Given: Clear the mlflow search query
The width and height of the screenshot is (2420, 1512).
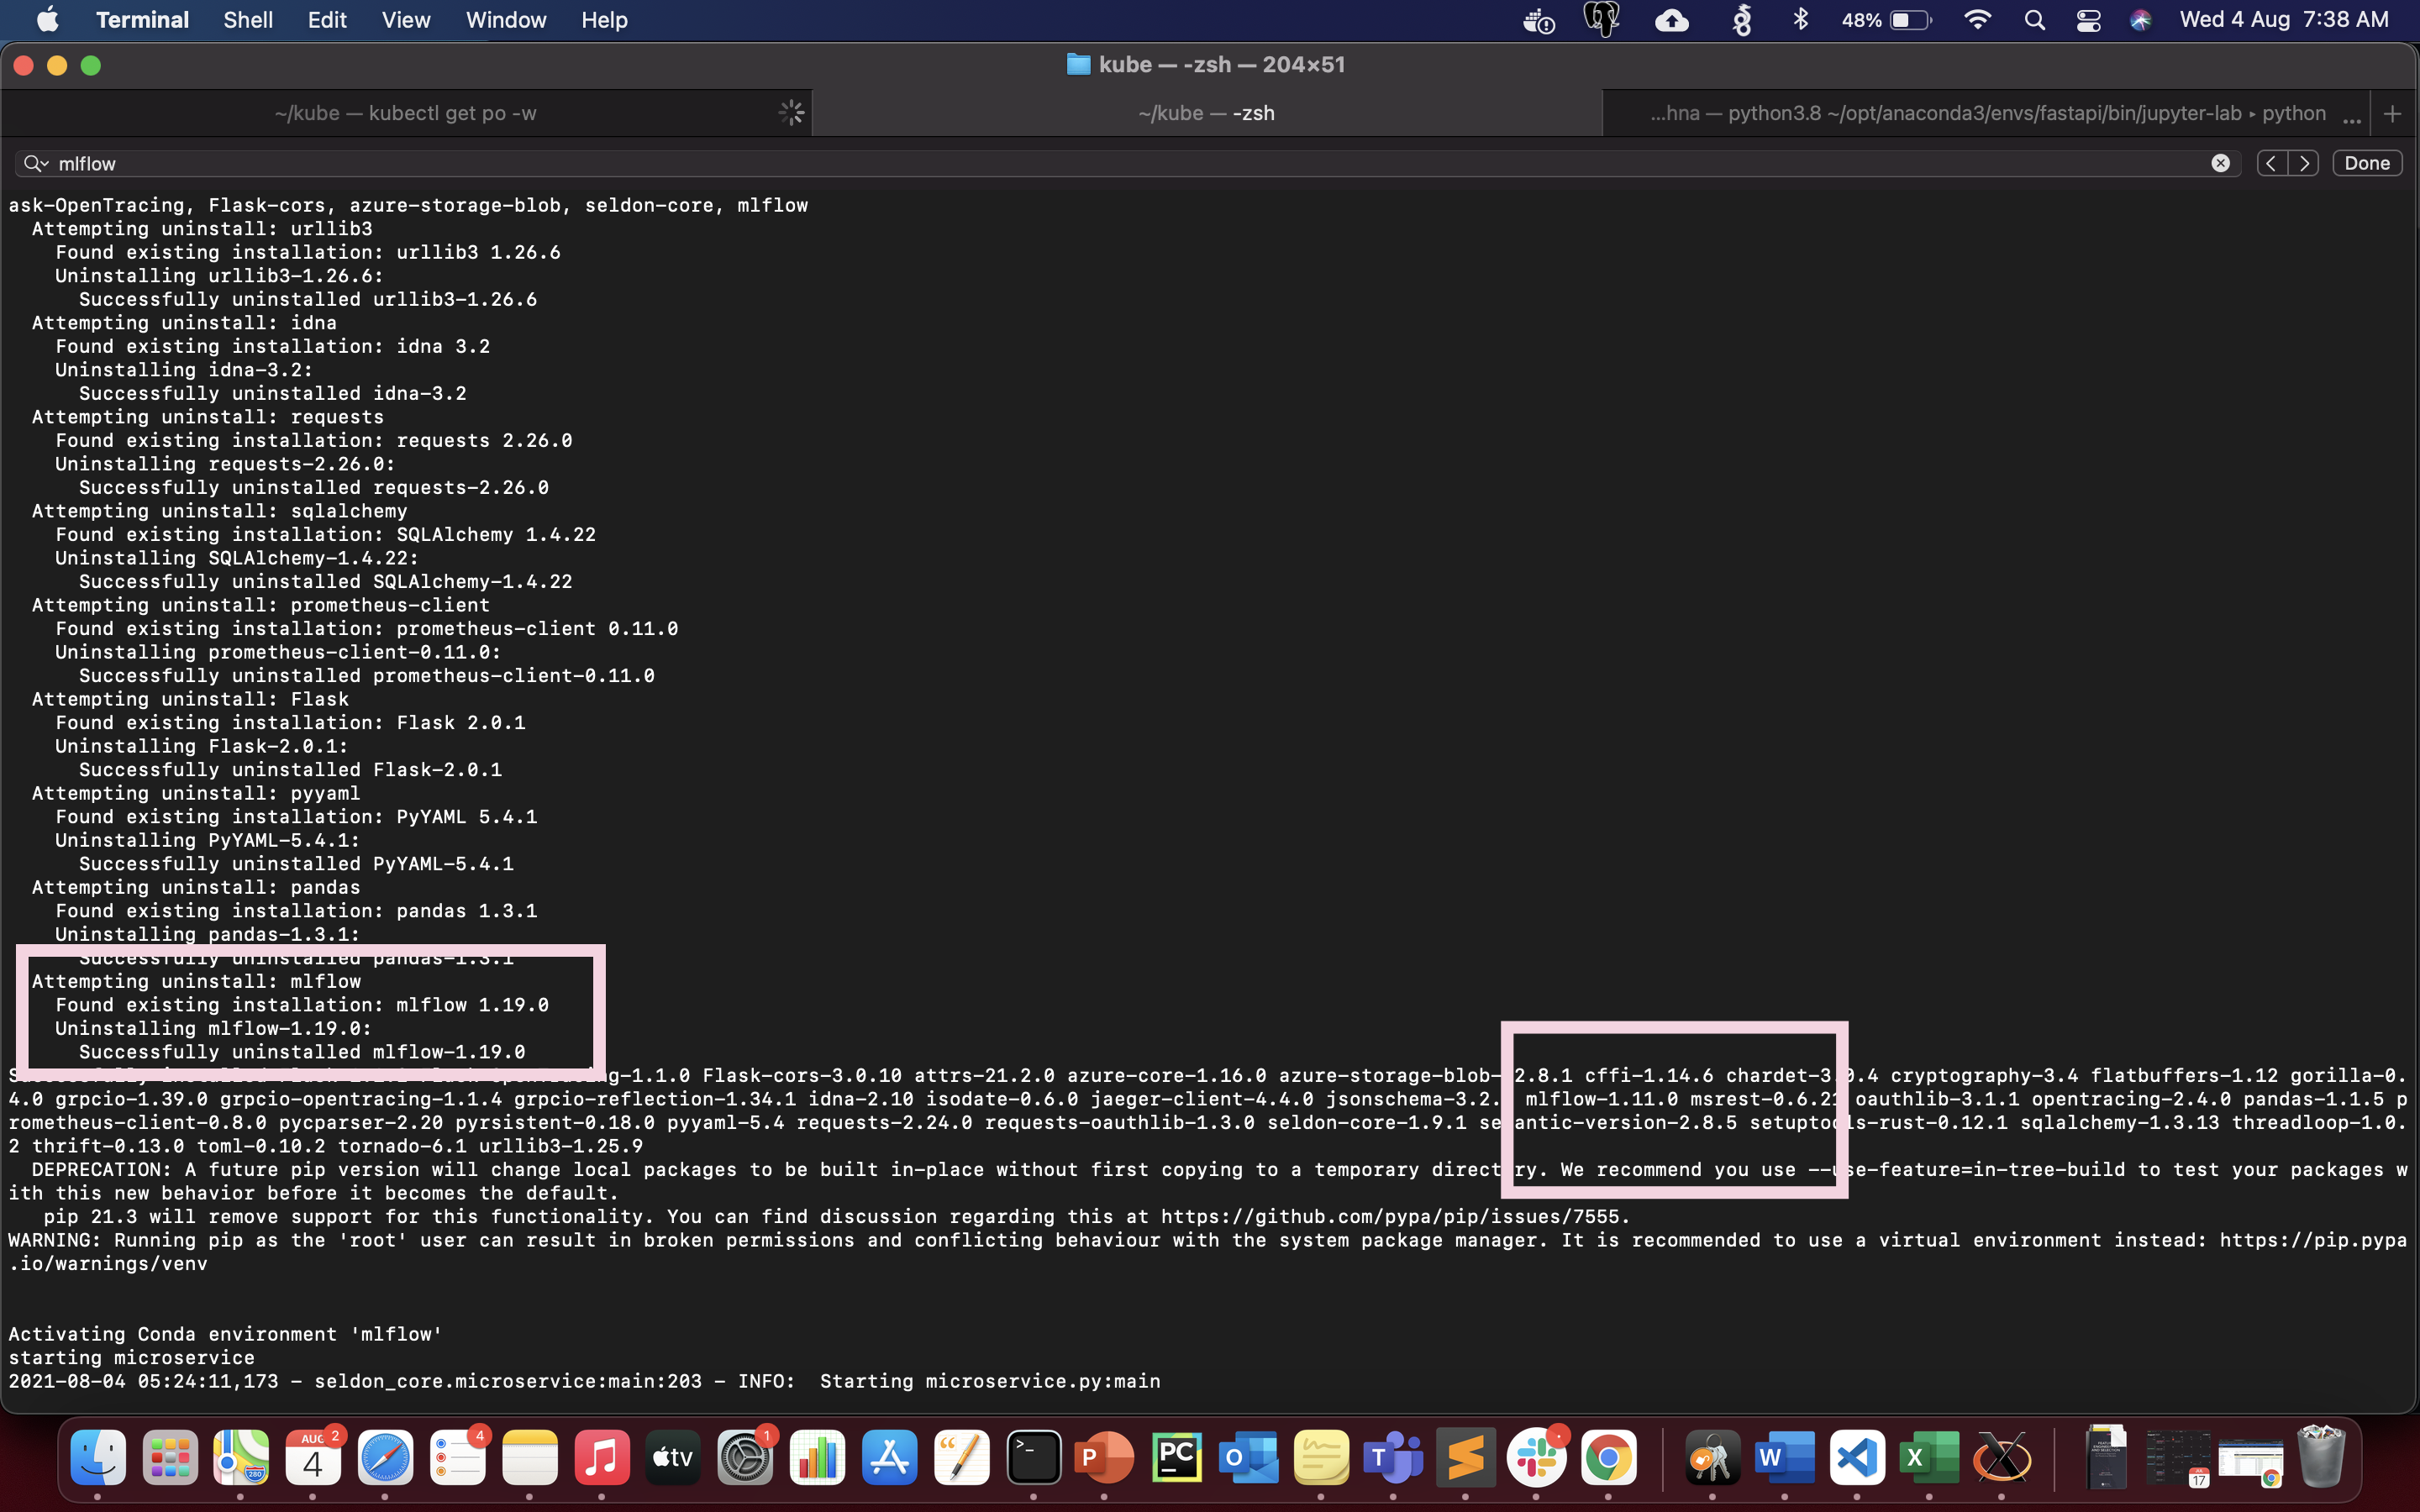Looking at the screenshot, I should [2220, 163].
